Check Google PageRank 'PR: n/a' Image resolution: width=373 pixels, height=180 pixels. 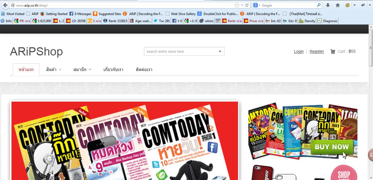tap(22, 21)
